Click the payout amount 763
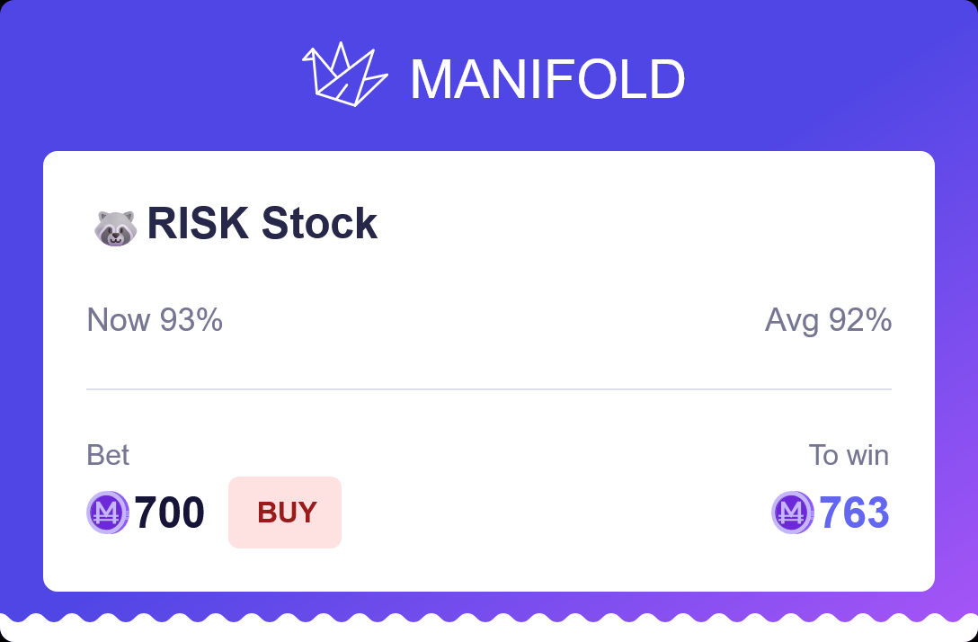Viewport: 978px width, 642px height. 854,513
